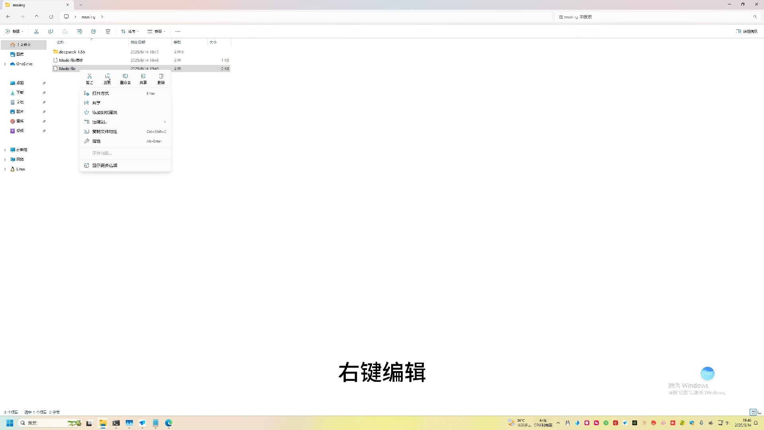Click the delete (删除) icon in the context menu
This screenshot has width=764, height=430.
[161, 78]
